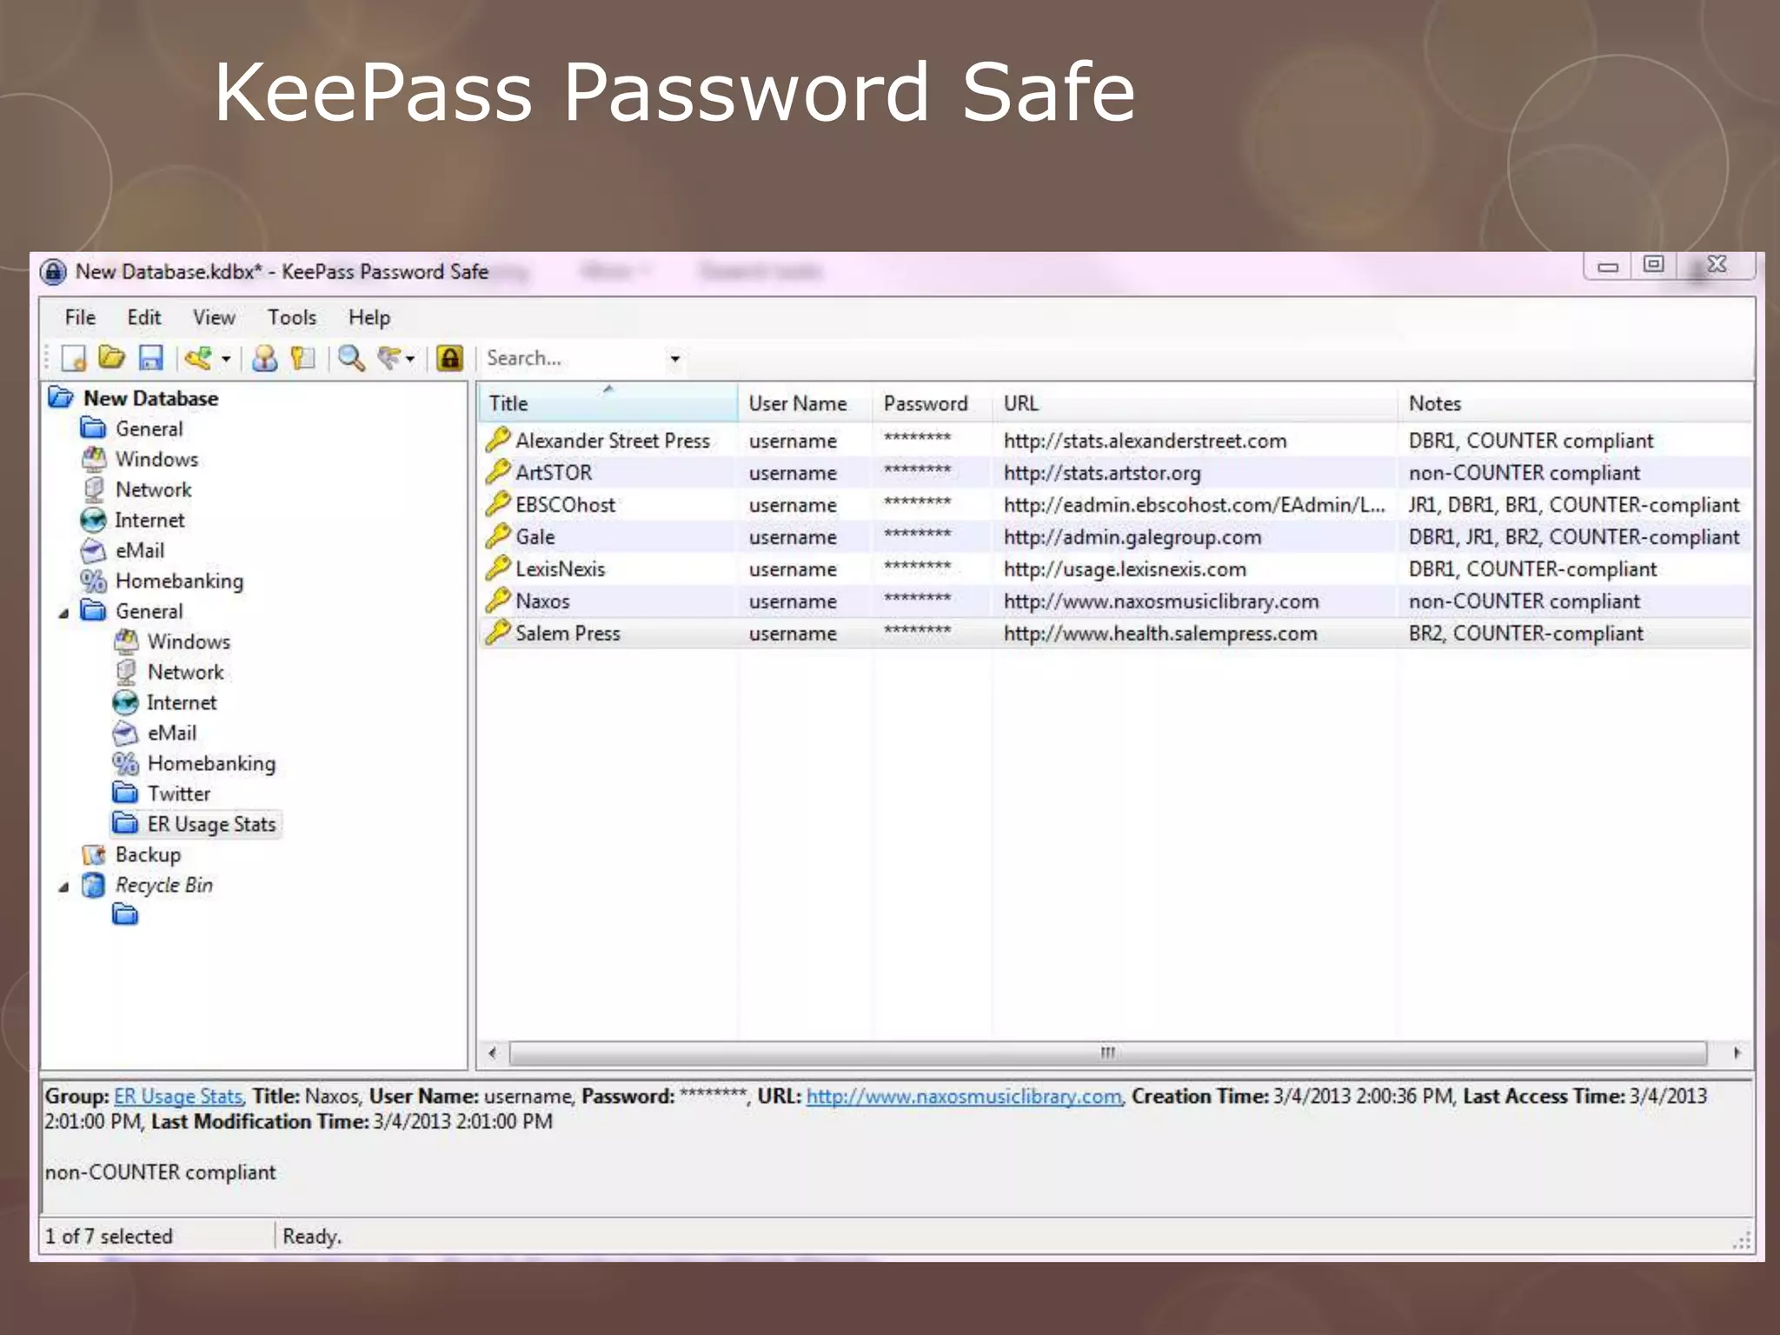
Task: Sort entries by Title column header
Action: [x=608, y=403]
